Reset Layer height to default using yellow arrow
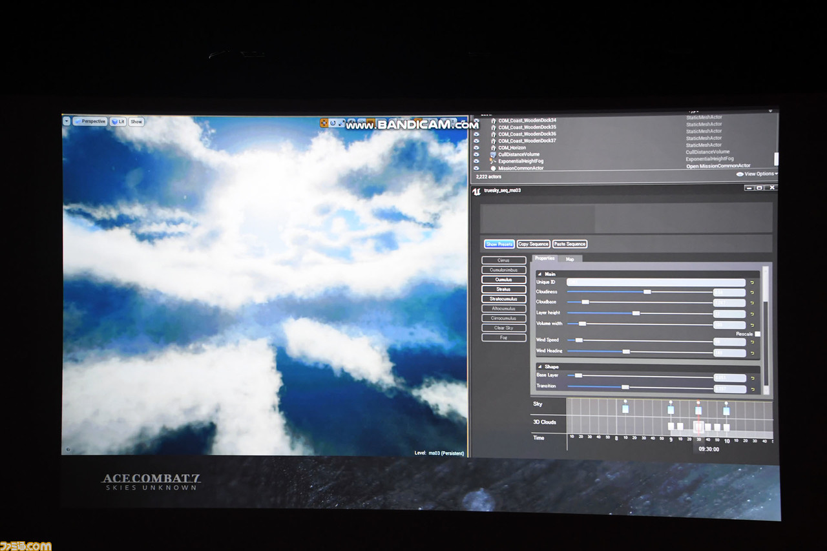This screenshot has width=827, height=551. pos(752,314)
